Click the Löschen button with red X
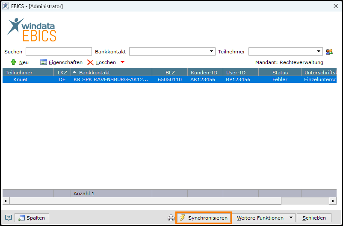Image resolution: width=343 pixels, height=226 pixels. pos(101,62)
